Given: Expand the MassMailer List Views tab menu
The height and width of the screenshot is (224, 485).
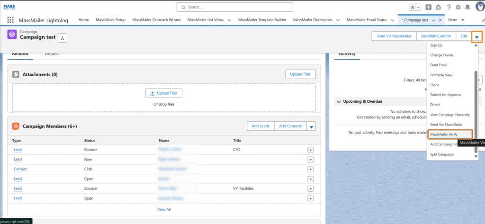Looking at the screenshot, I should [229, 20].
